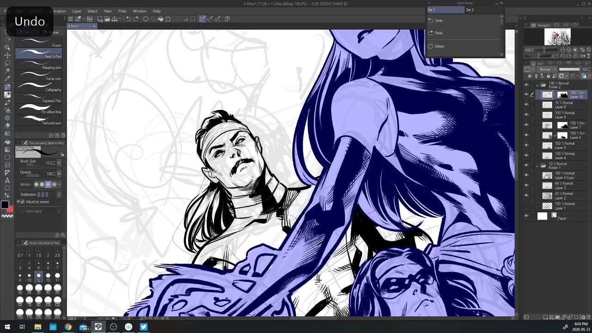592x333 pixels.
Task: Click the Fill icon in command bar
Action: [x=160, y=19]
